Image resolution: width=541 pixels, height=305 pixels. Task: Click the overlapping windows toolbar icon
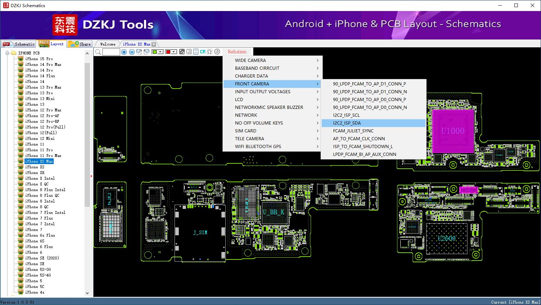point(182,52)
